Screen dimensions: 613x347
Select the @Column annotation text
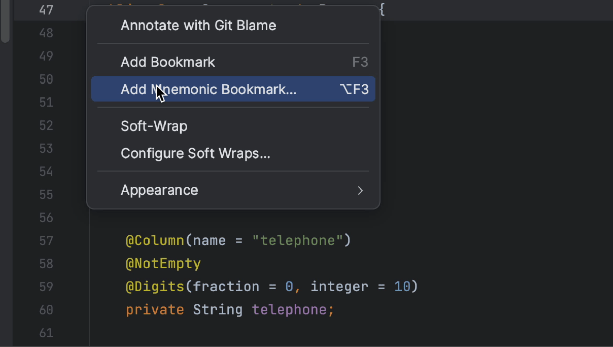point(154,240)
